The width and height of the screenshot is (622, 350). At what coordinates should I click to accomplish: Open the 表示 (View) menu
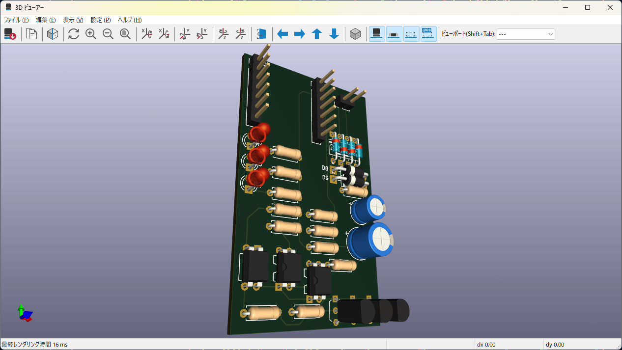point(73,20)
